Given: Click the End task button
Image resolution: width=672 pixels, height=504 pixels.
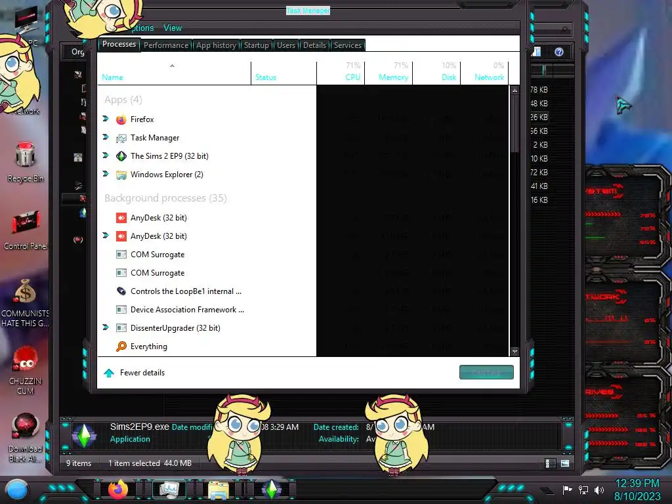Looking at the screenshot, I should point(486,372).
